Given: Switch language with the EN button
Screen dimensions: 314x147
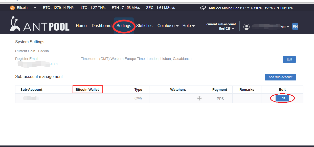Looking at the screenshot, I should tap(295, 27).
